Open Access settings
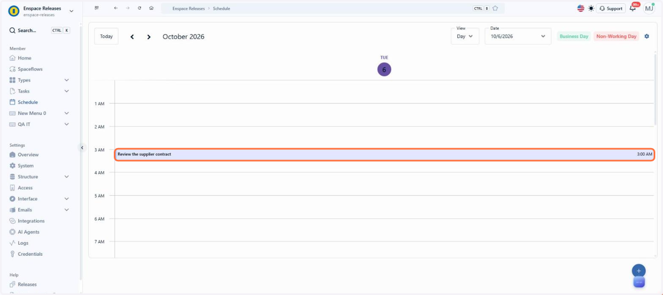Image resolution: width=663 pixels, height=295 pixels. click(25, 188)
